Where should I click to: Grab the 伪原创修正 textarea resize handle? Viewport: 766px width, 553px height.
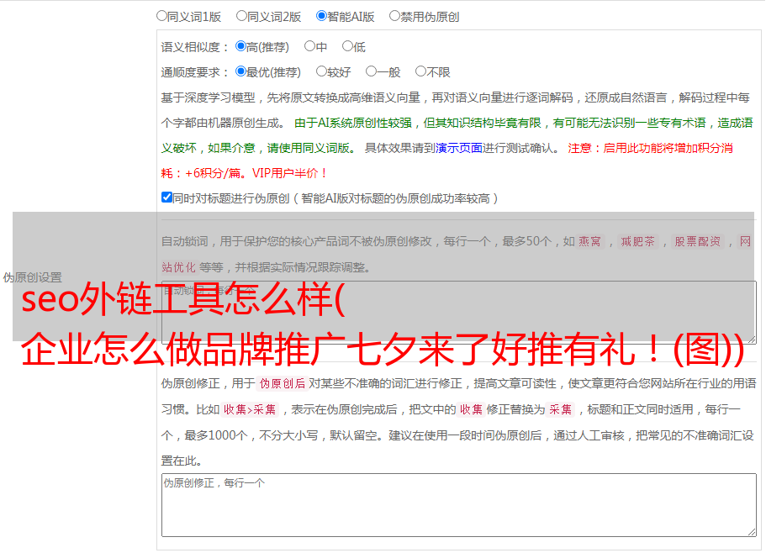click(x=752, y=532)
